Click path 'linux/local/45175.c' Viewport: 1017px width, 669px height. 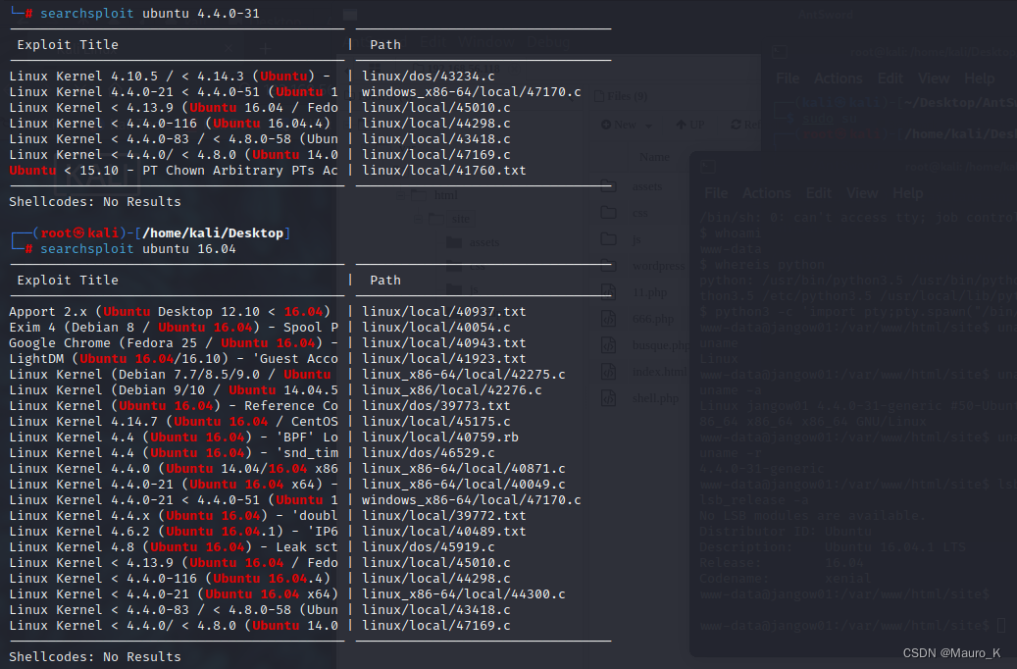tap(435, 421)
